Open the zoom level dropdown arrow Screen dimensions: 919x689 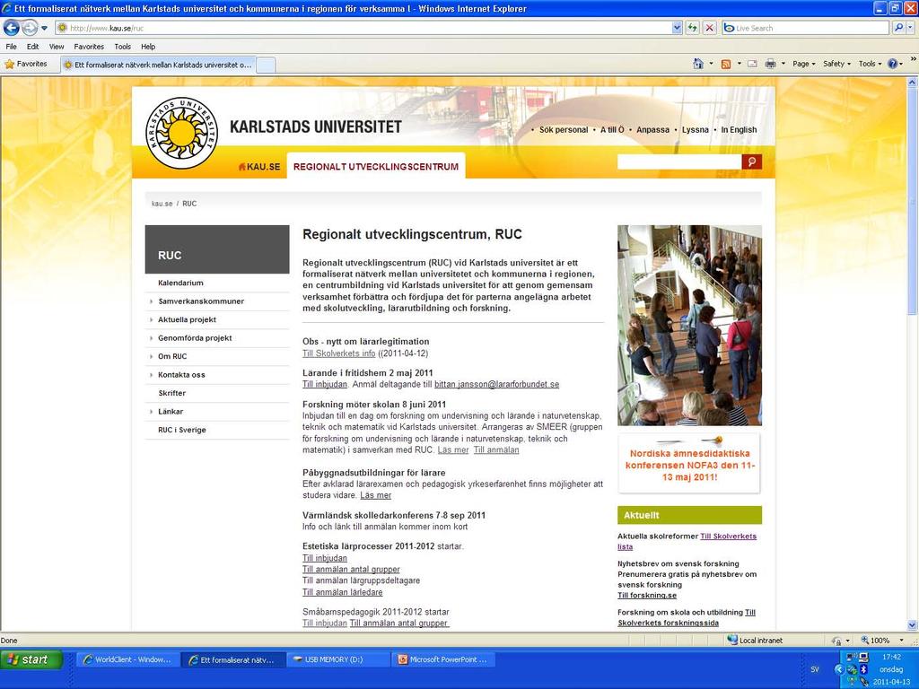pos(901,641)
